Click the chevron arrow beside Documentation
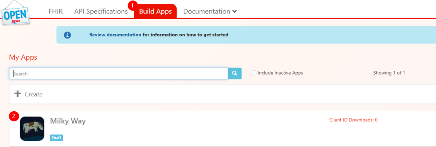 pyautogui.click(x=235, y=12)
